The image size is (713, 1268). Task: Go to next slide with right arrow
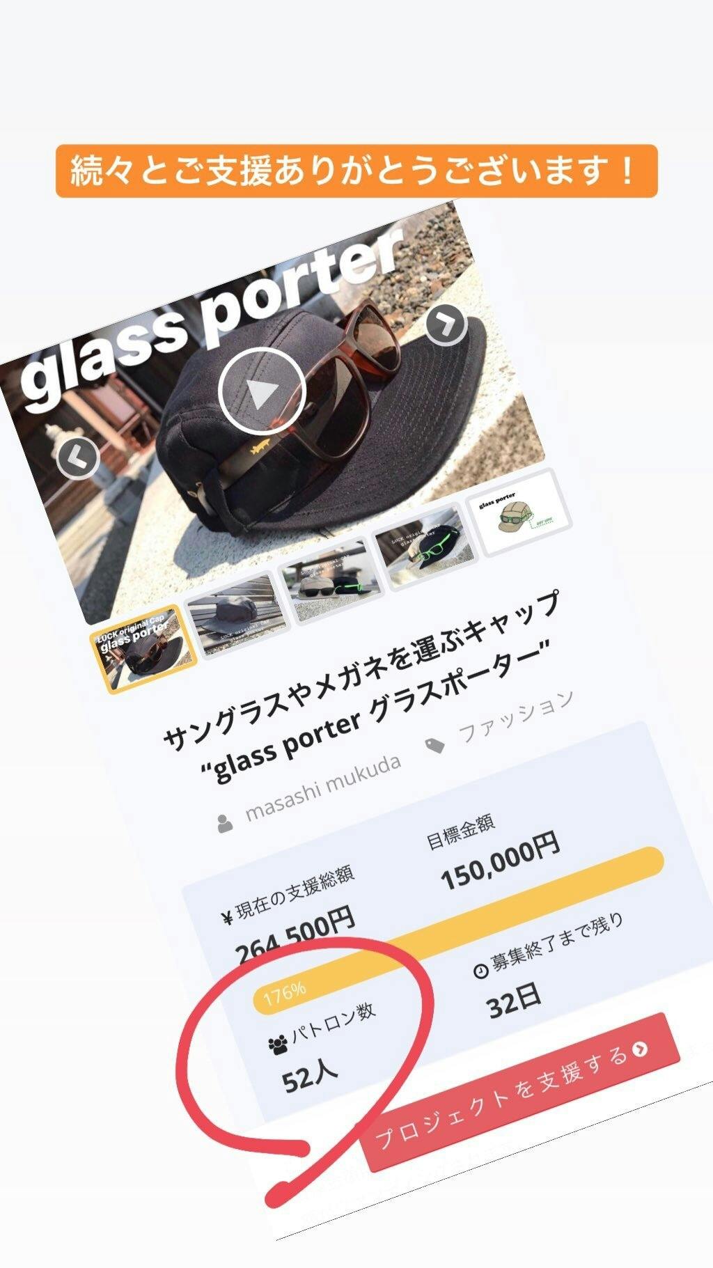click(x=446, y=324)
